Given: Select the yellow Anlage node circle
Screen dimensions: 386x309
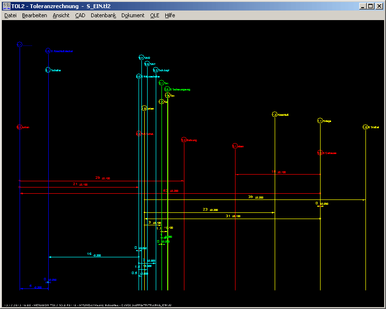Looking at the screenshot, I should [x=320, y=121].
